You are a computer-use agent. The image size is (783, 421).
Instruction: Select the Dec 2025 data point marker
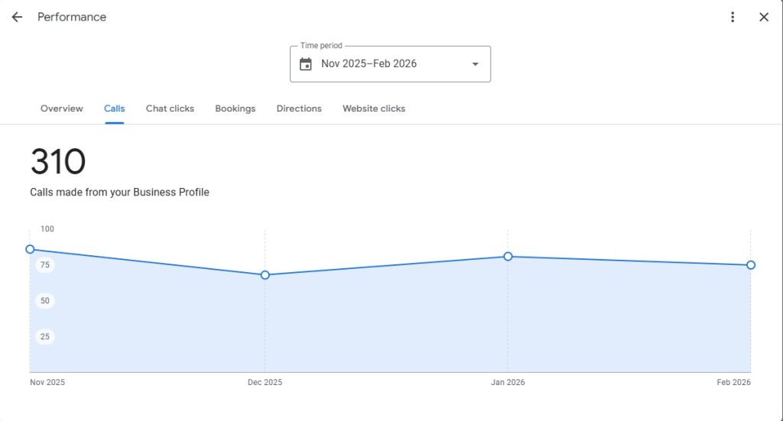point(265,275)
